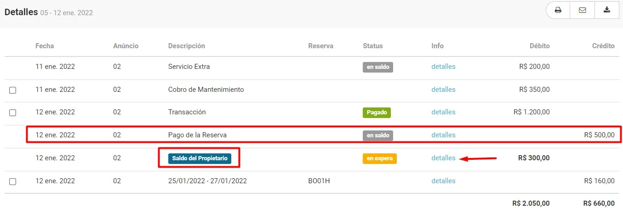This screenshot has width=623, height=214.
Task: Click the Reserva column header
Action: coord(320,46)
